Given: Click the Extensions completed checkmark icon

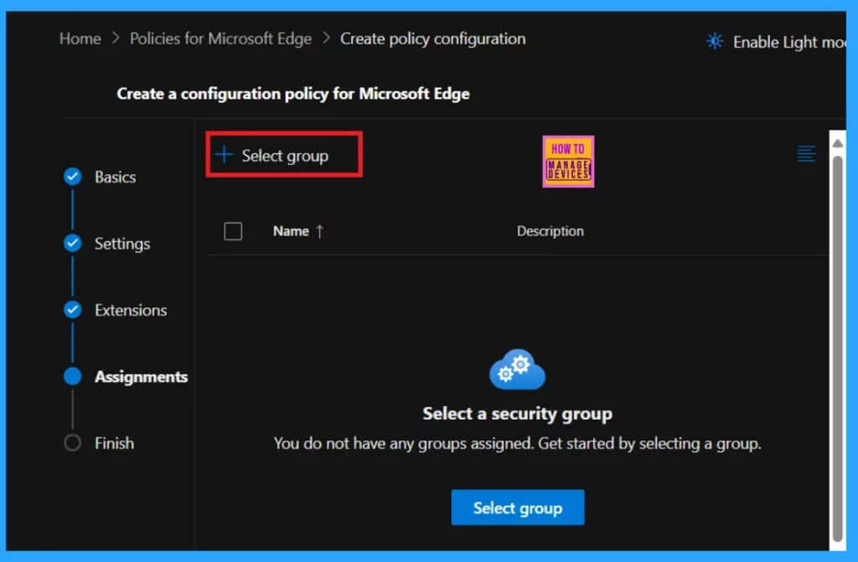Looking at the screenshot, I should point(72,310).
